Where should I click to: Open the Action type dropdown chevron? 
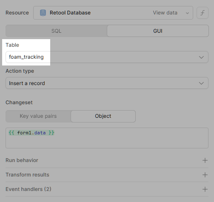click(x=201, y=83)
